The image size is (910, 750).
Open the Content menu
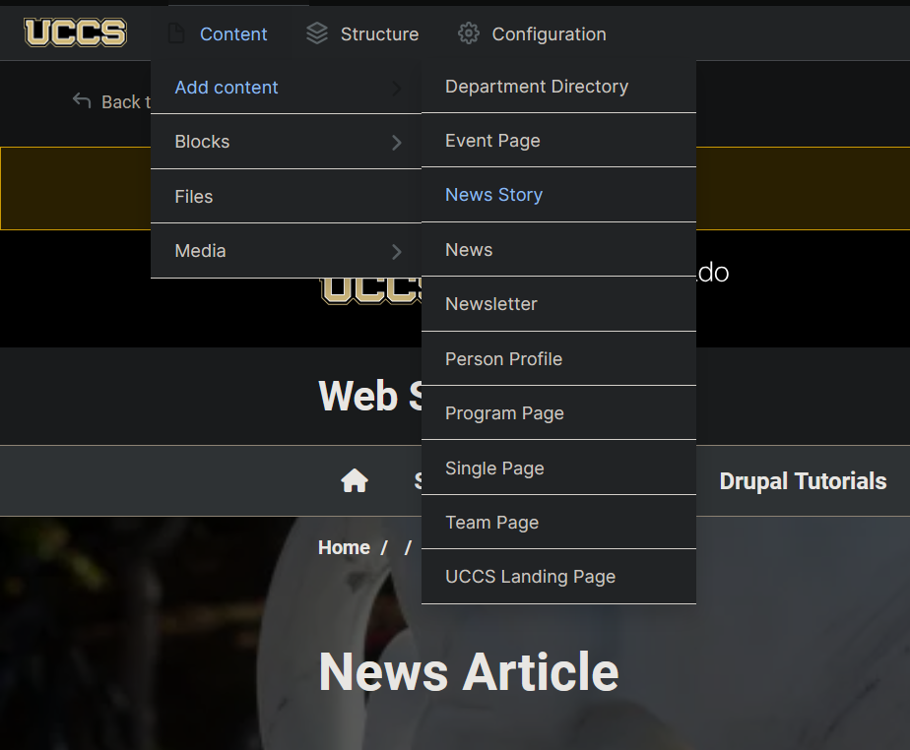click(233, 34)
